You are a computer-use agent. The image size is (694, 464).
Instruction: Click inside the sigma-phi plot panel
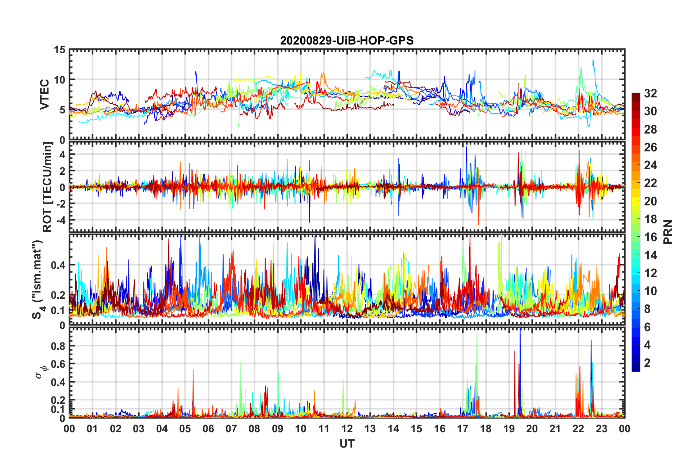(347, 372)
